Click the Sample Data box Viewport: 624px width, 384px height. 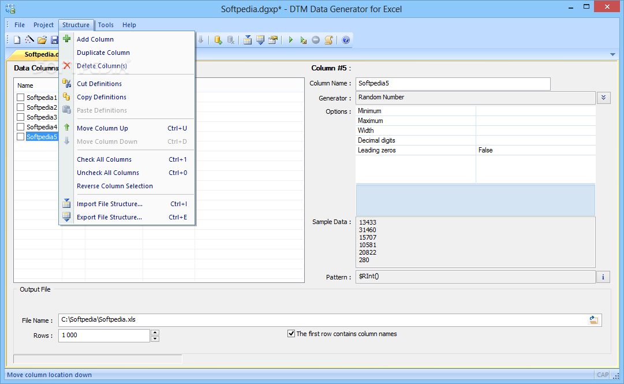(476, 242)
